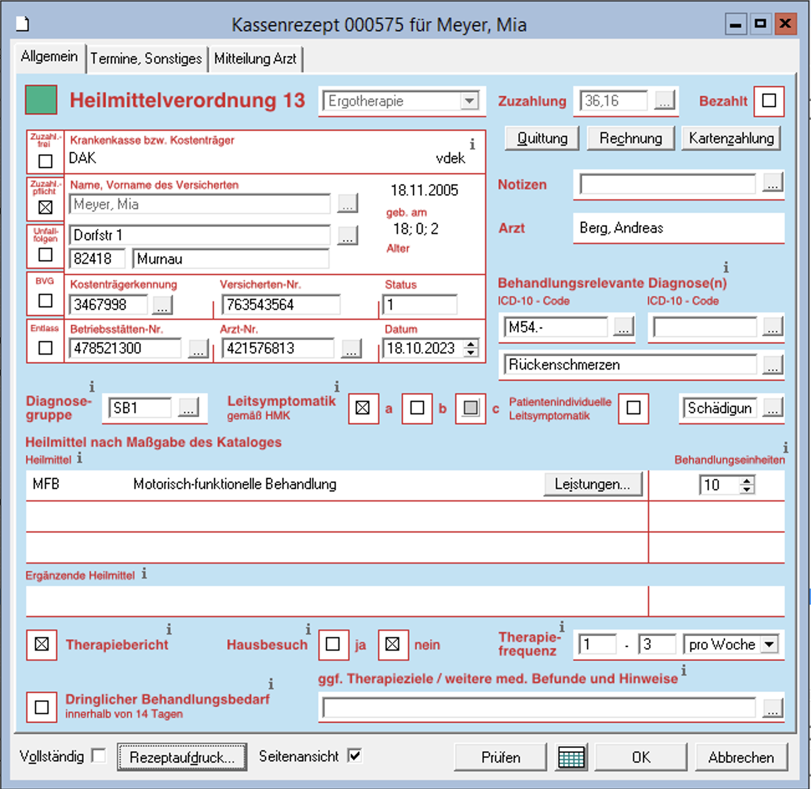Click the ellipsis next to Rückenschmerzen diagnosis
This screenshot has height=789, width=811.
(772, 365)
